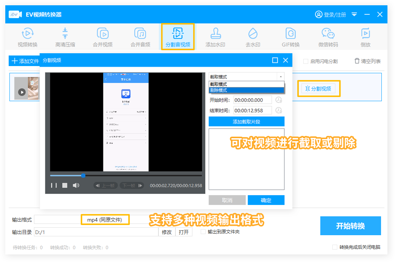Click the video playback progress slider handle
This screenshot has height=262, width=395.
83,176
